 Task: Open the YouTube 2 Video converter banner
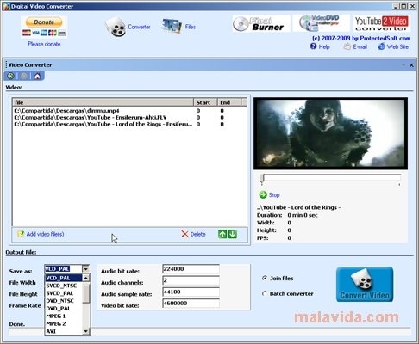(x=381, y=23)
